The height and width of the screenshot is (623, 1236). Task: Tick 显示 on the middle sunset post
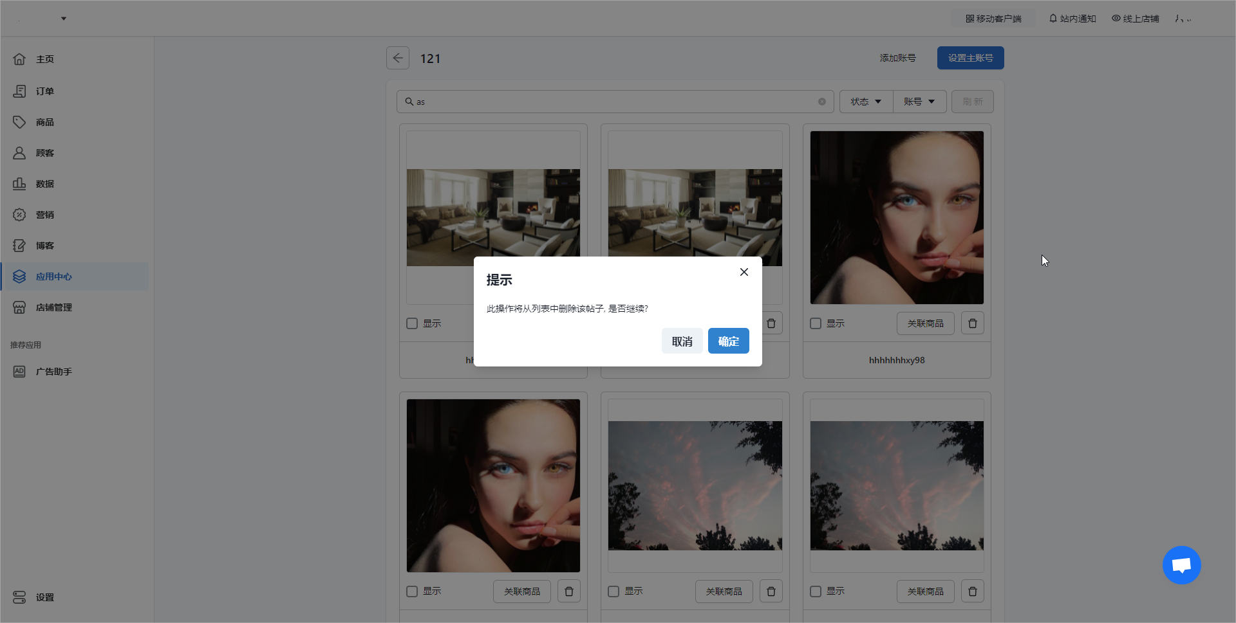[613, 591]
